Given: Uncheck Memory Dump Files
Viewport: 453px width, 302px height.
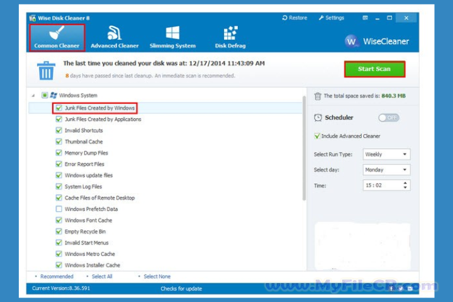Looking at the screenshot, I should point(59,153).
